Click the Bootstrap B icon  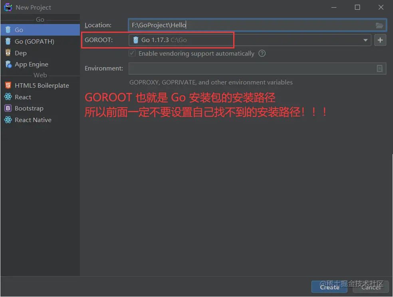click(x=8, y=108)
